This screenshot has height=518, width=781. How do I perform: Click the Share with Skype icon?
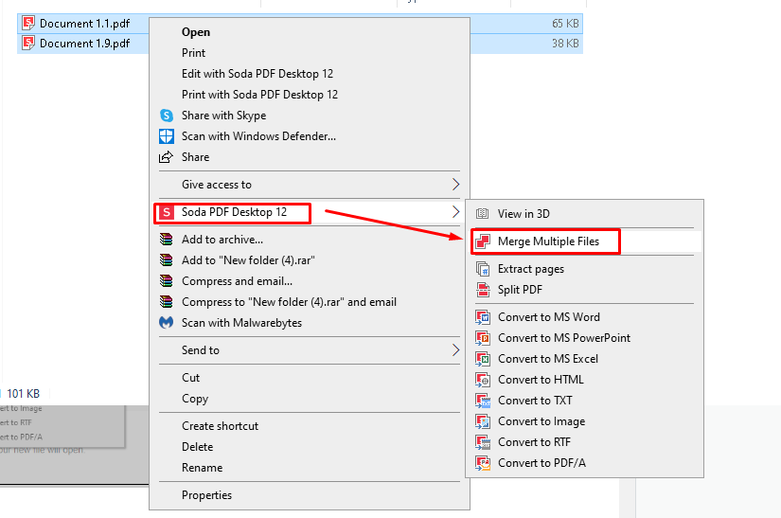167,116
